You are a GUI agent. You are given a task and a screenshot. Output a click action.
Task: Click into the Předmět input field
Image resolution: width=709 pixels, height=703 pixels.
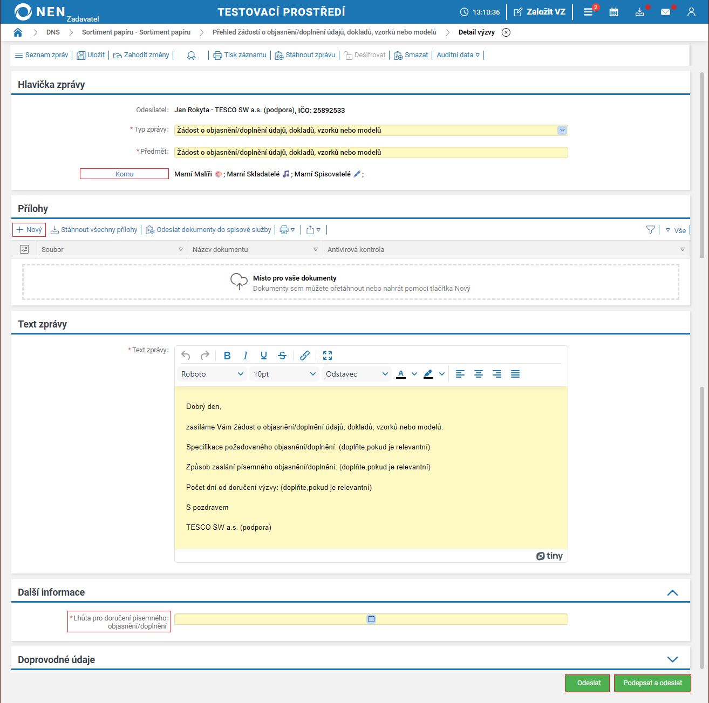[x=371, y=152]
